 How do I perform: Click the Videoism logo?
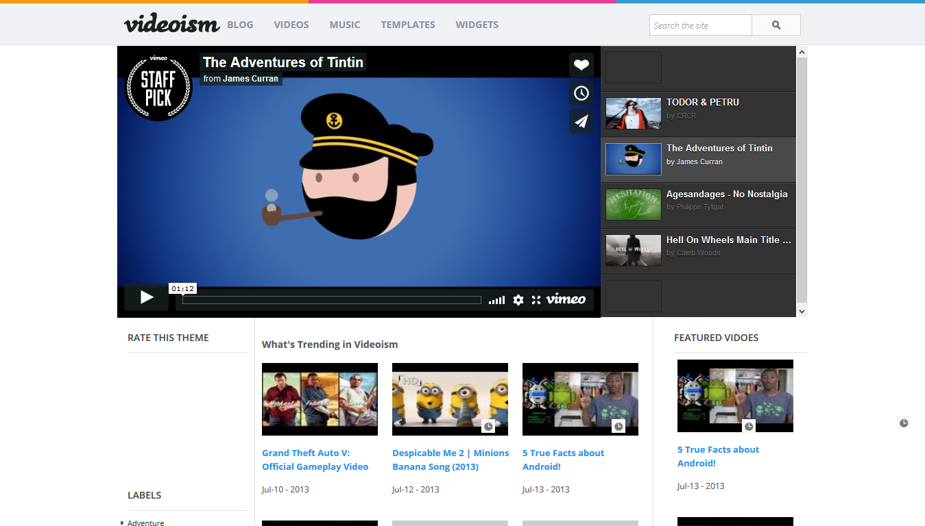coord(171,23)
